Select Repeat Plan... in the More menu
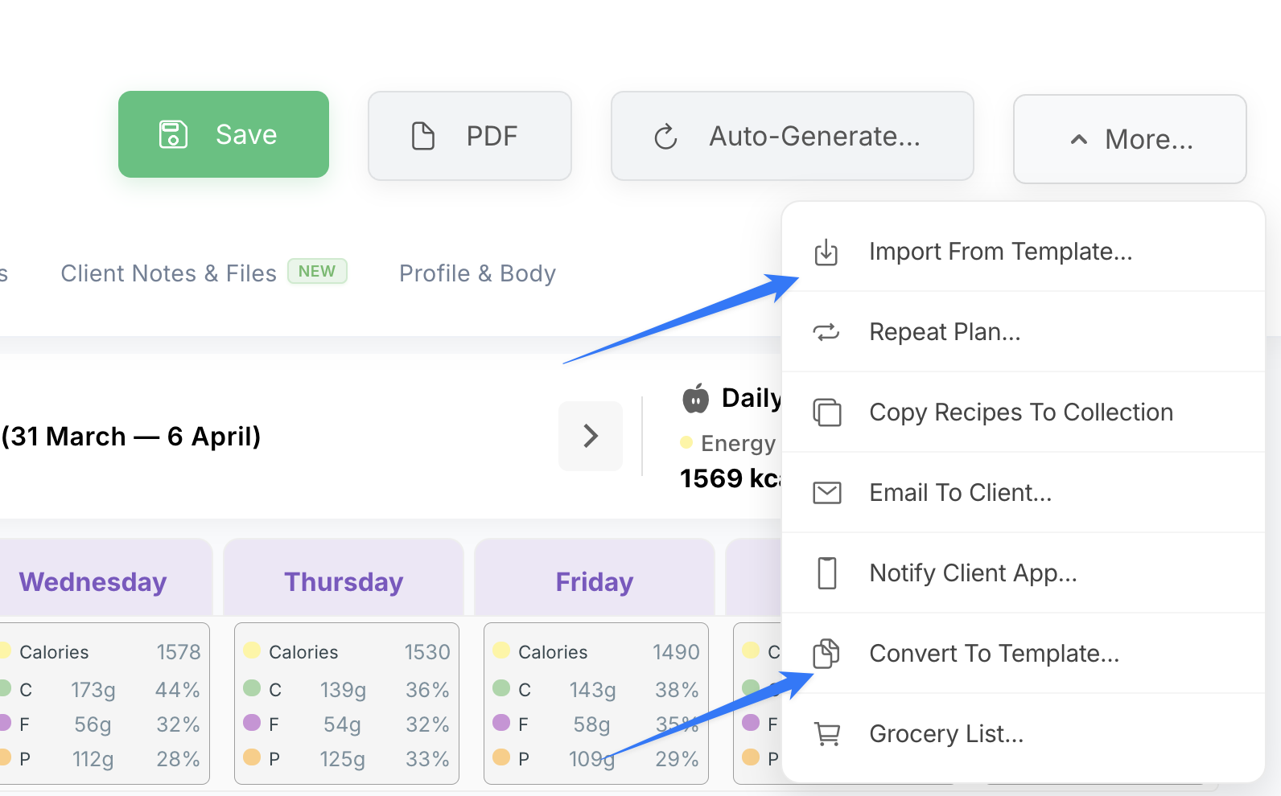1281x796 pixels. coord(1024,332)
